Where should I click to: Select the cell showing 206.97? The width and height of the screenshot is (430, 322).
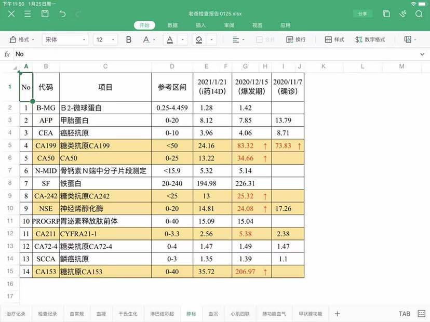pyautogui.click(x=245, y=272)
